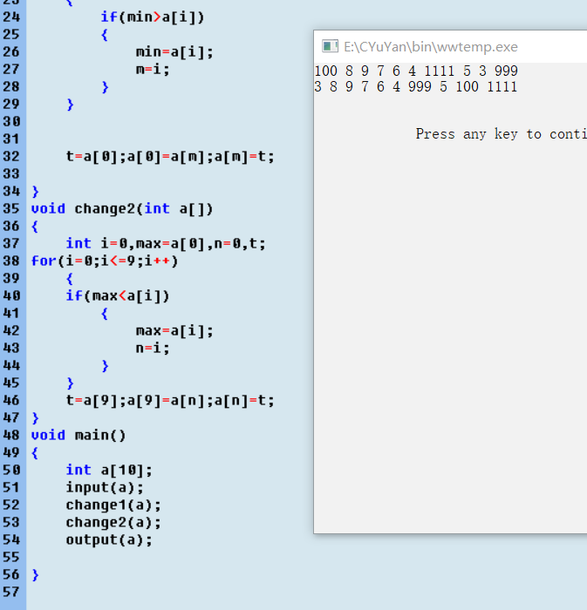The width and height of the screenshot is (587, 610).
Task: Click the change2(a); call
Action: (x=113, y=523)
